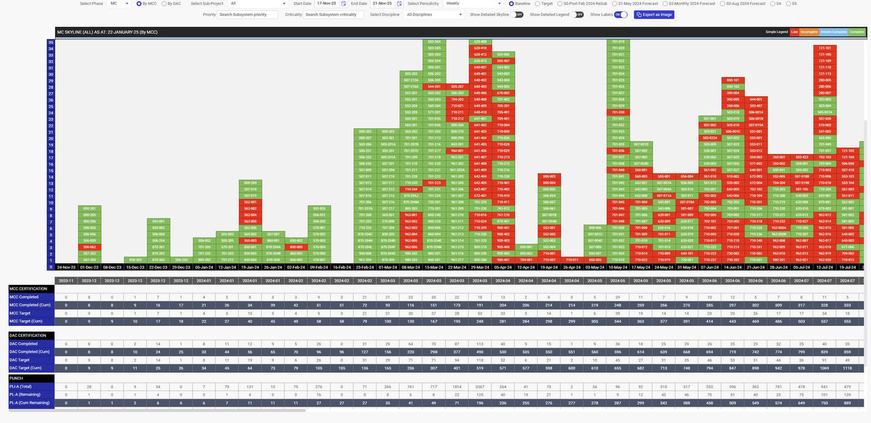Click the red 121-101 block atop 12-Jul-24 column
This screenshot has height=423, width=871.
[x=825, y=48]
